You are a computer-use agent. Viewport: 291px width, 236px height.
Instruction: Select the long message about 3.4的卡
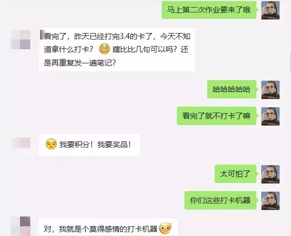[x=117, y=50]
